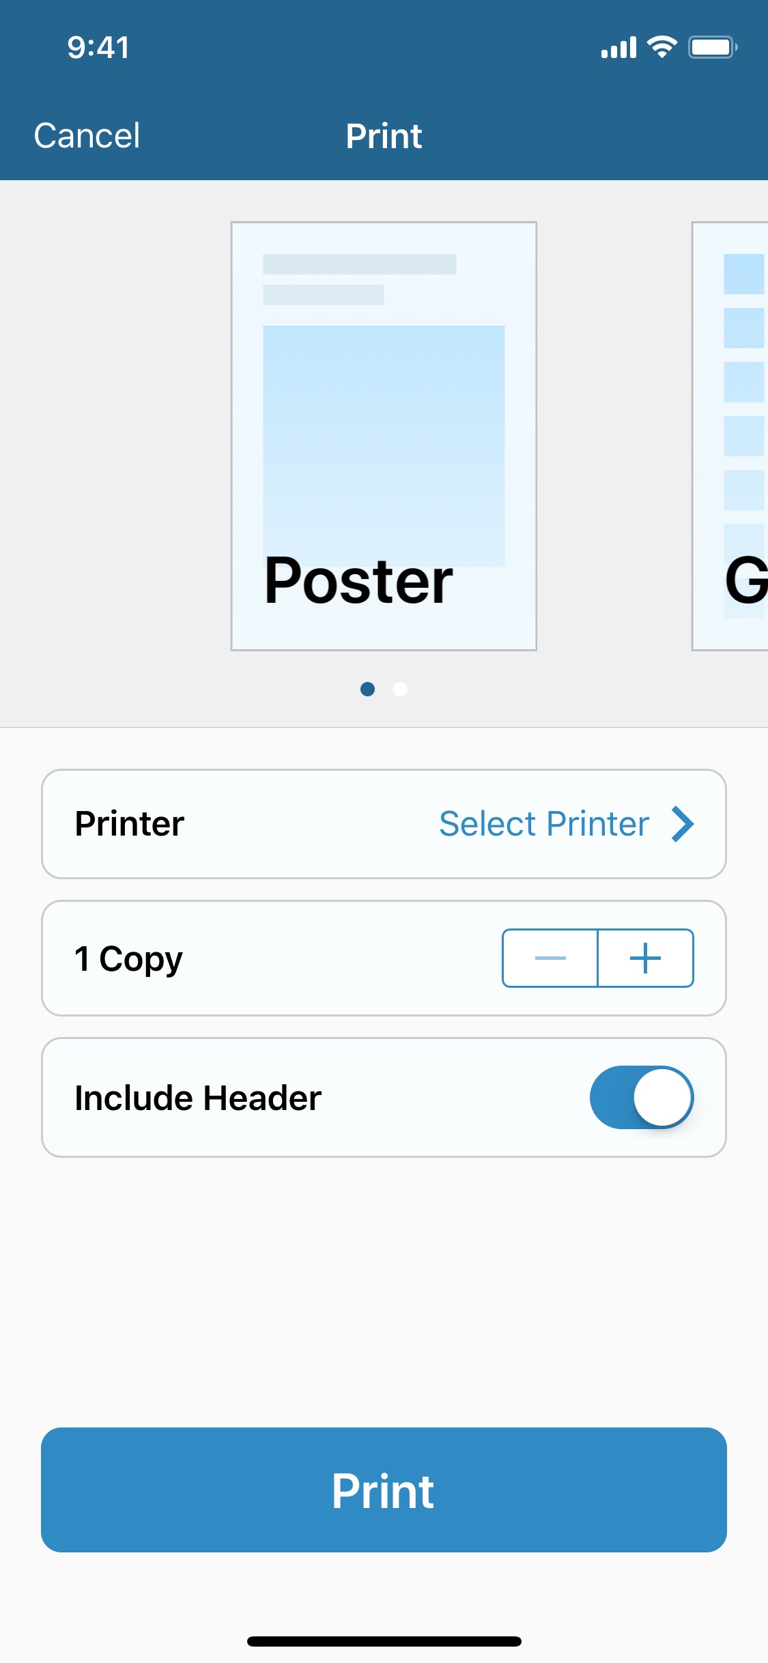Tap the Wi-Fi icon in status bar
The width and height of the screenshot is (768, 1663).
[662, 47]
